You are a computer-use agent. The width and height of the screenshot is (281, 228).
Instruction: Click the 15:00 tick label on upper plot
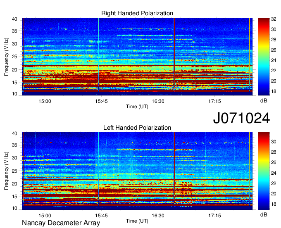(x=45, y=101)
